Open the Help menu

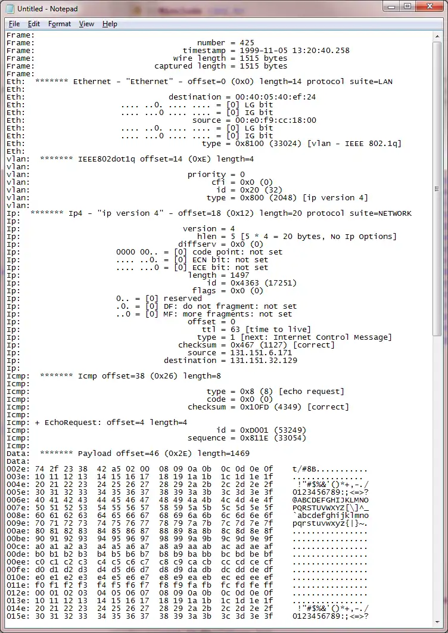point(110,24)
